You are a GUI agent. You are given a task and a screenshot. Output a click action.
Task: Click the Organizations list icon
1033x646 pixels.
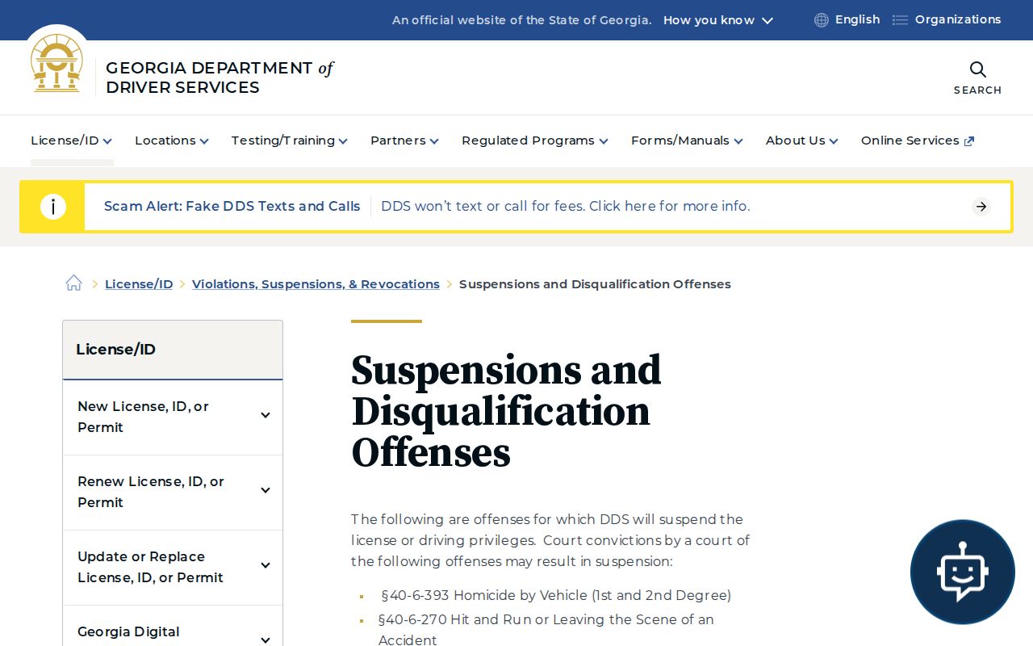coord(900,20)
